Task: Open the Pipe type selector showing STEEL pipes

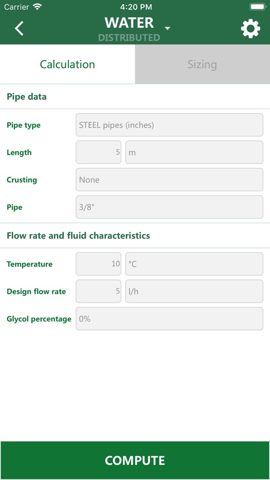Action: point(169,125)
